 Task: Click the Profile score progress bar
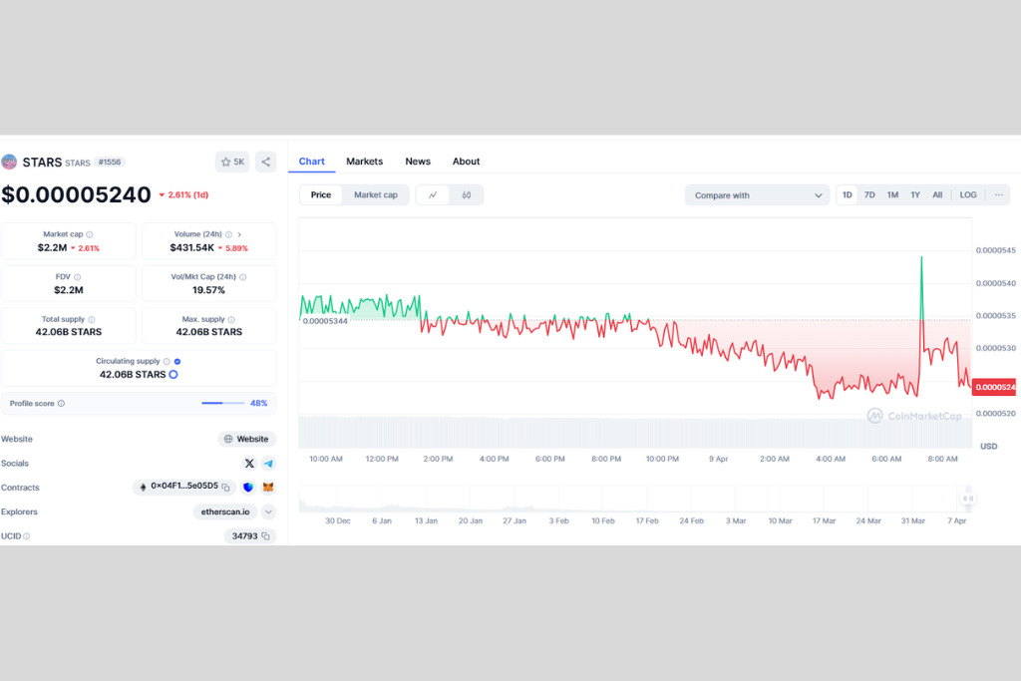(222, 403)
